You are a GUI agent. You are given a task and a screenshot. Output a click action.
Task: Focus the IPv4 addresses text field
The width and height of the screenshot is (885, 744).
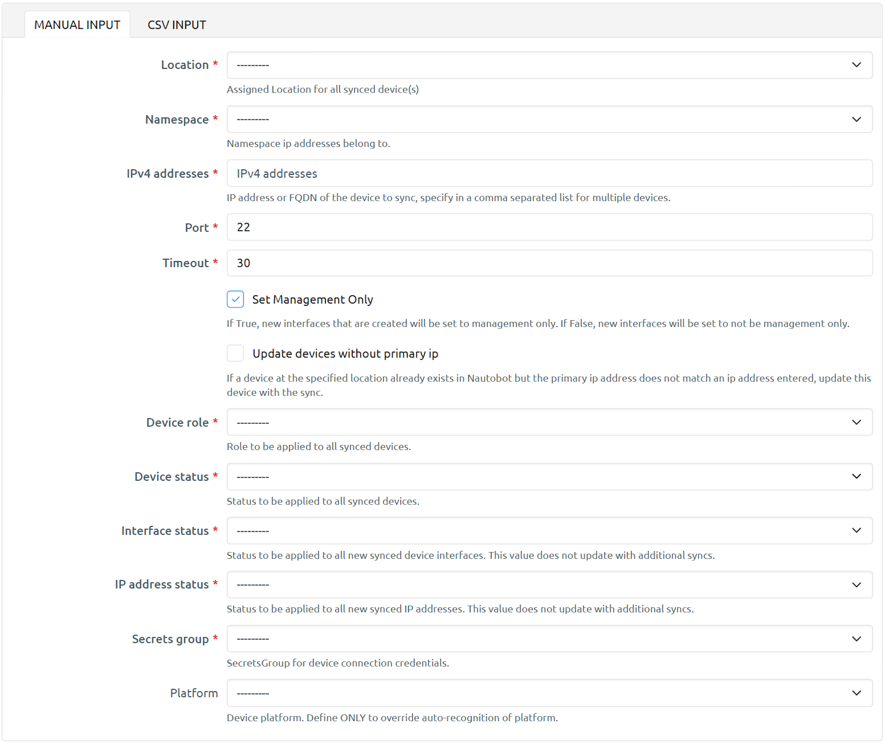(549, 174)
